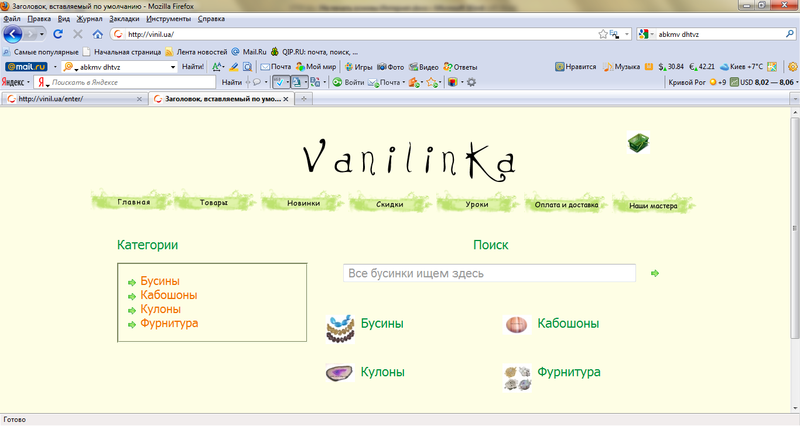This screenshot has width=800, height=426.
Task: Open the Файл menu
Action: click(12, 19)
